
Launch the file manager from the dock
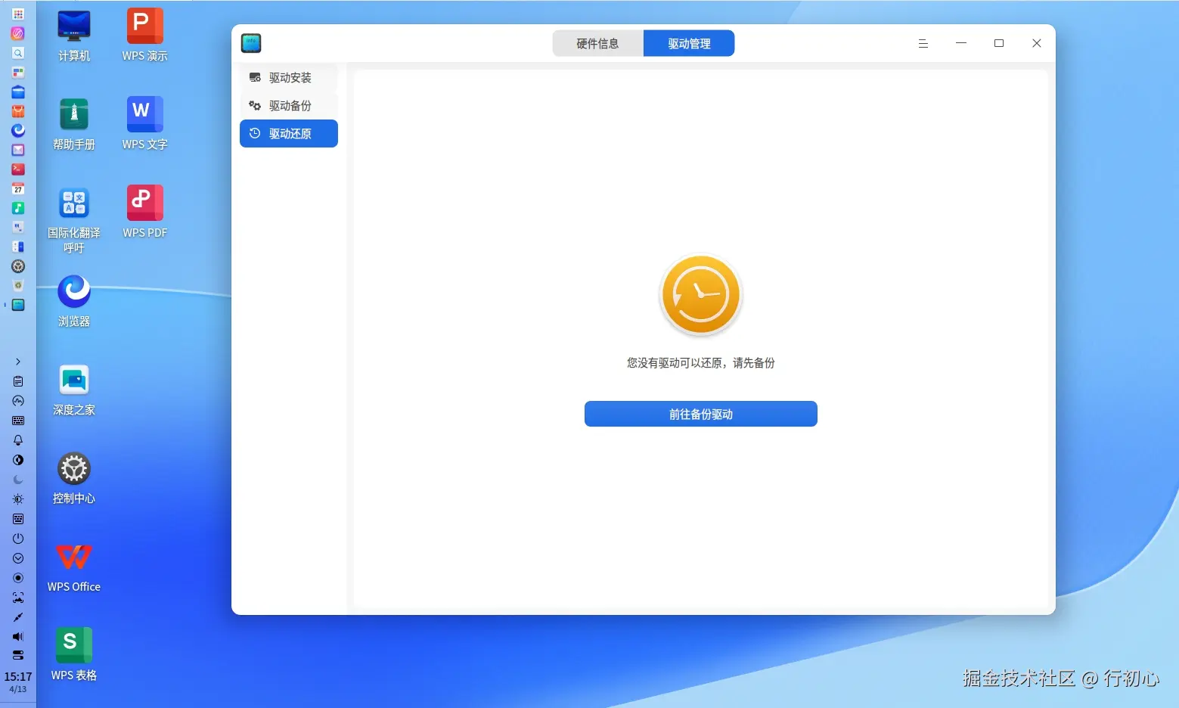tap(18, 92)
